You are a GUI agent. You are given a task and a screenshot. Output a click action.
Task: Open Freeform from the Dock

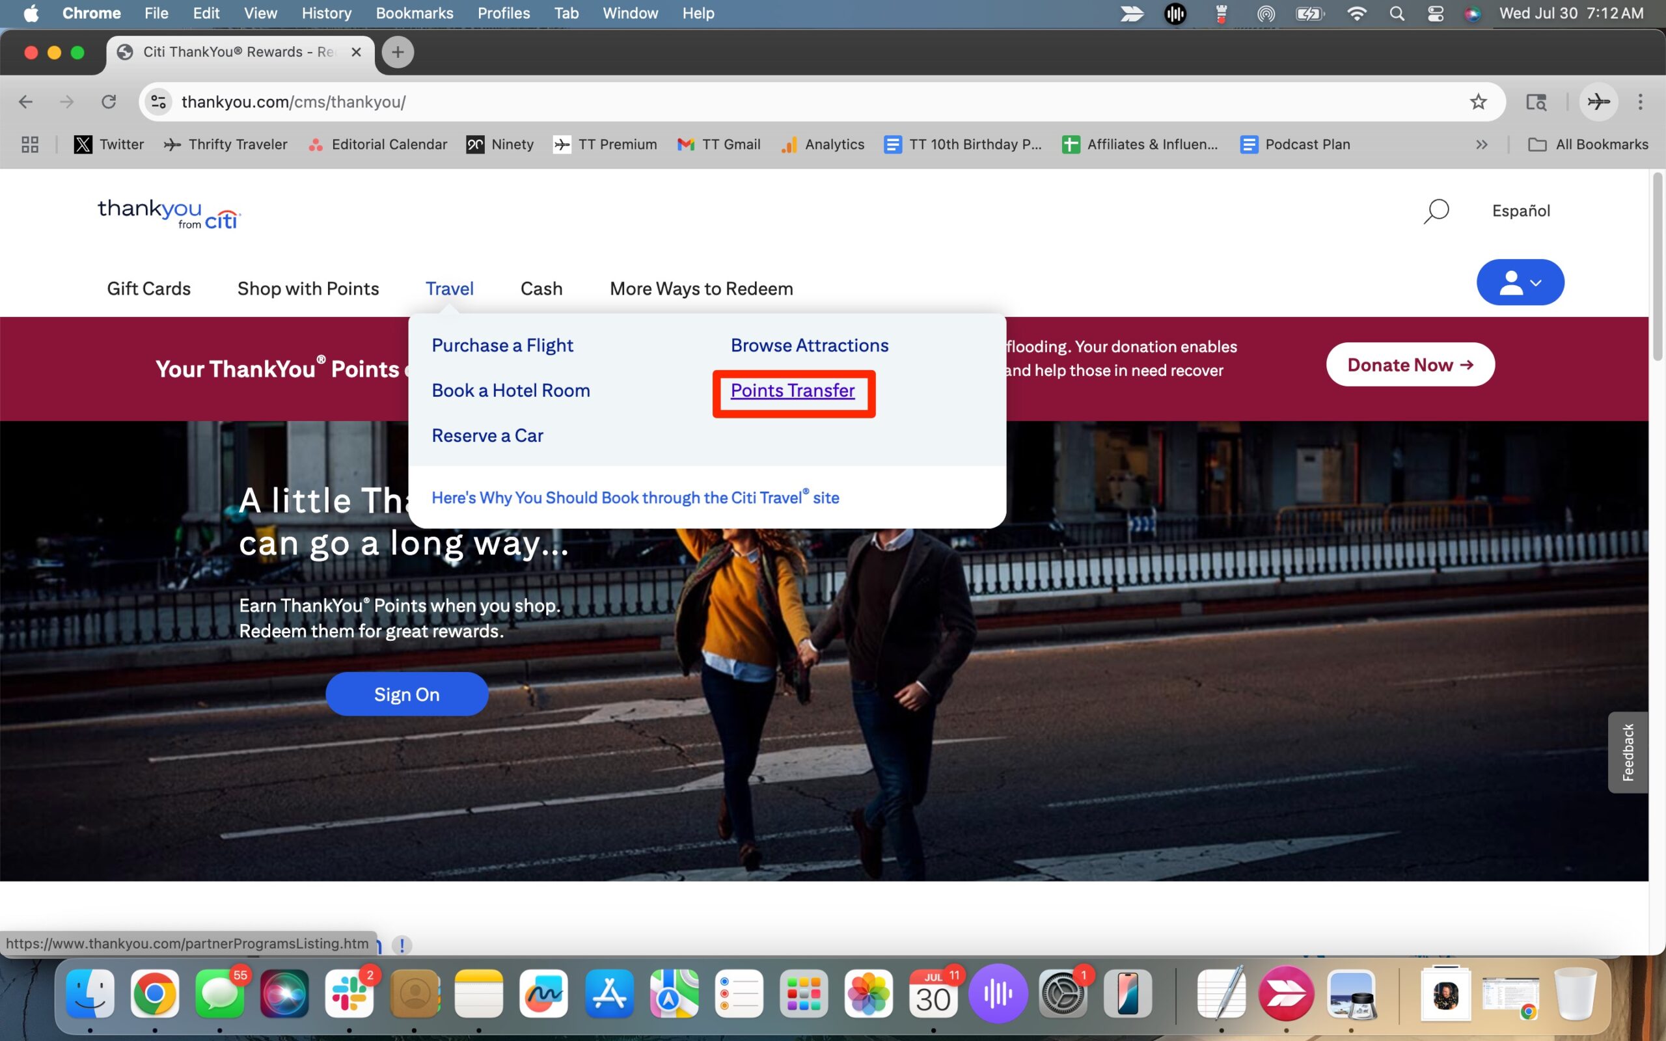click(x=543, y=994)
